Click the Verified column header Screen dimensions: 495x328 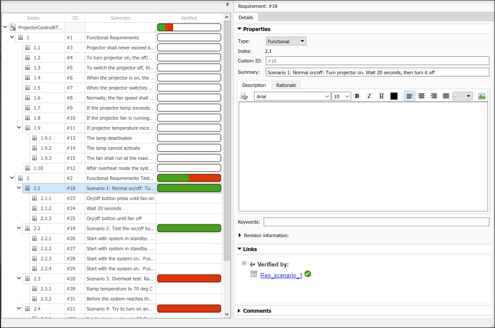pos(189,18)
